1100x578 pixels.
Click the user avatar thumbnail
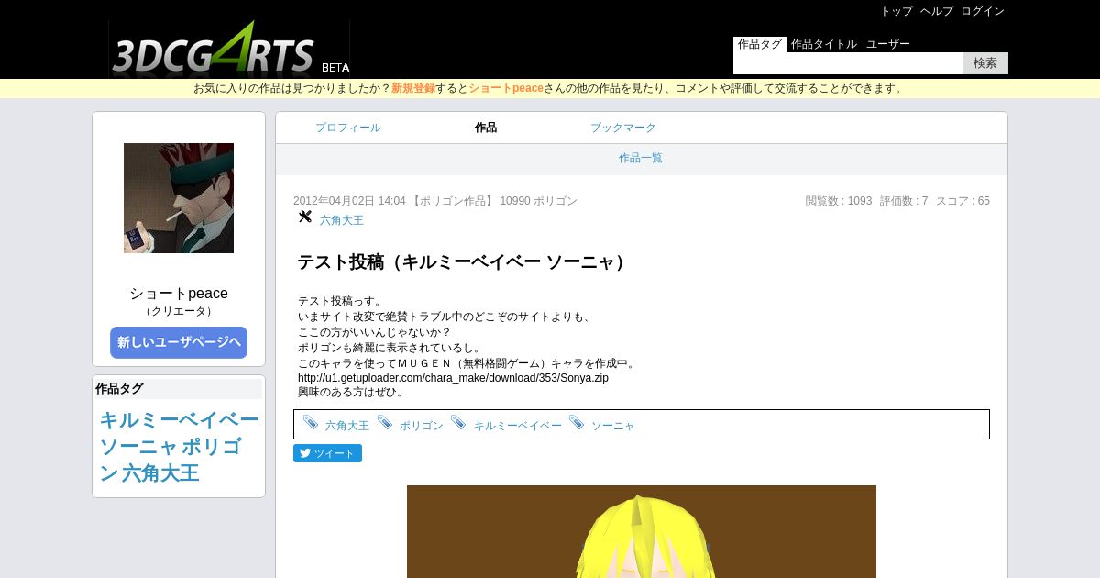179,198
